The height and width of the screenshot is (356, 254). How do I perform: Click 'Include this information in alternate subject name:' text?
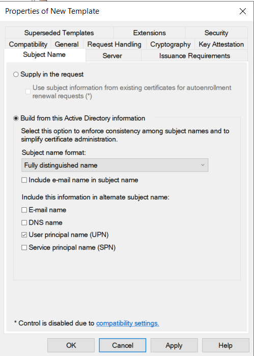pos(95,197)
